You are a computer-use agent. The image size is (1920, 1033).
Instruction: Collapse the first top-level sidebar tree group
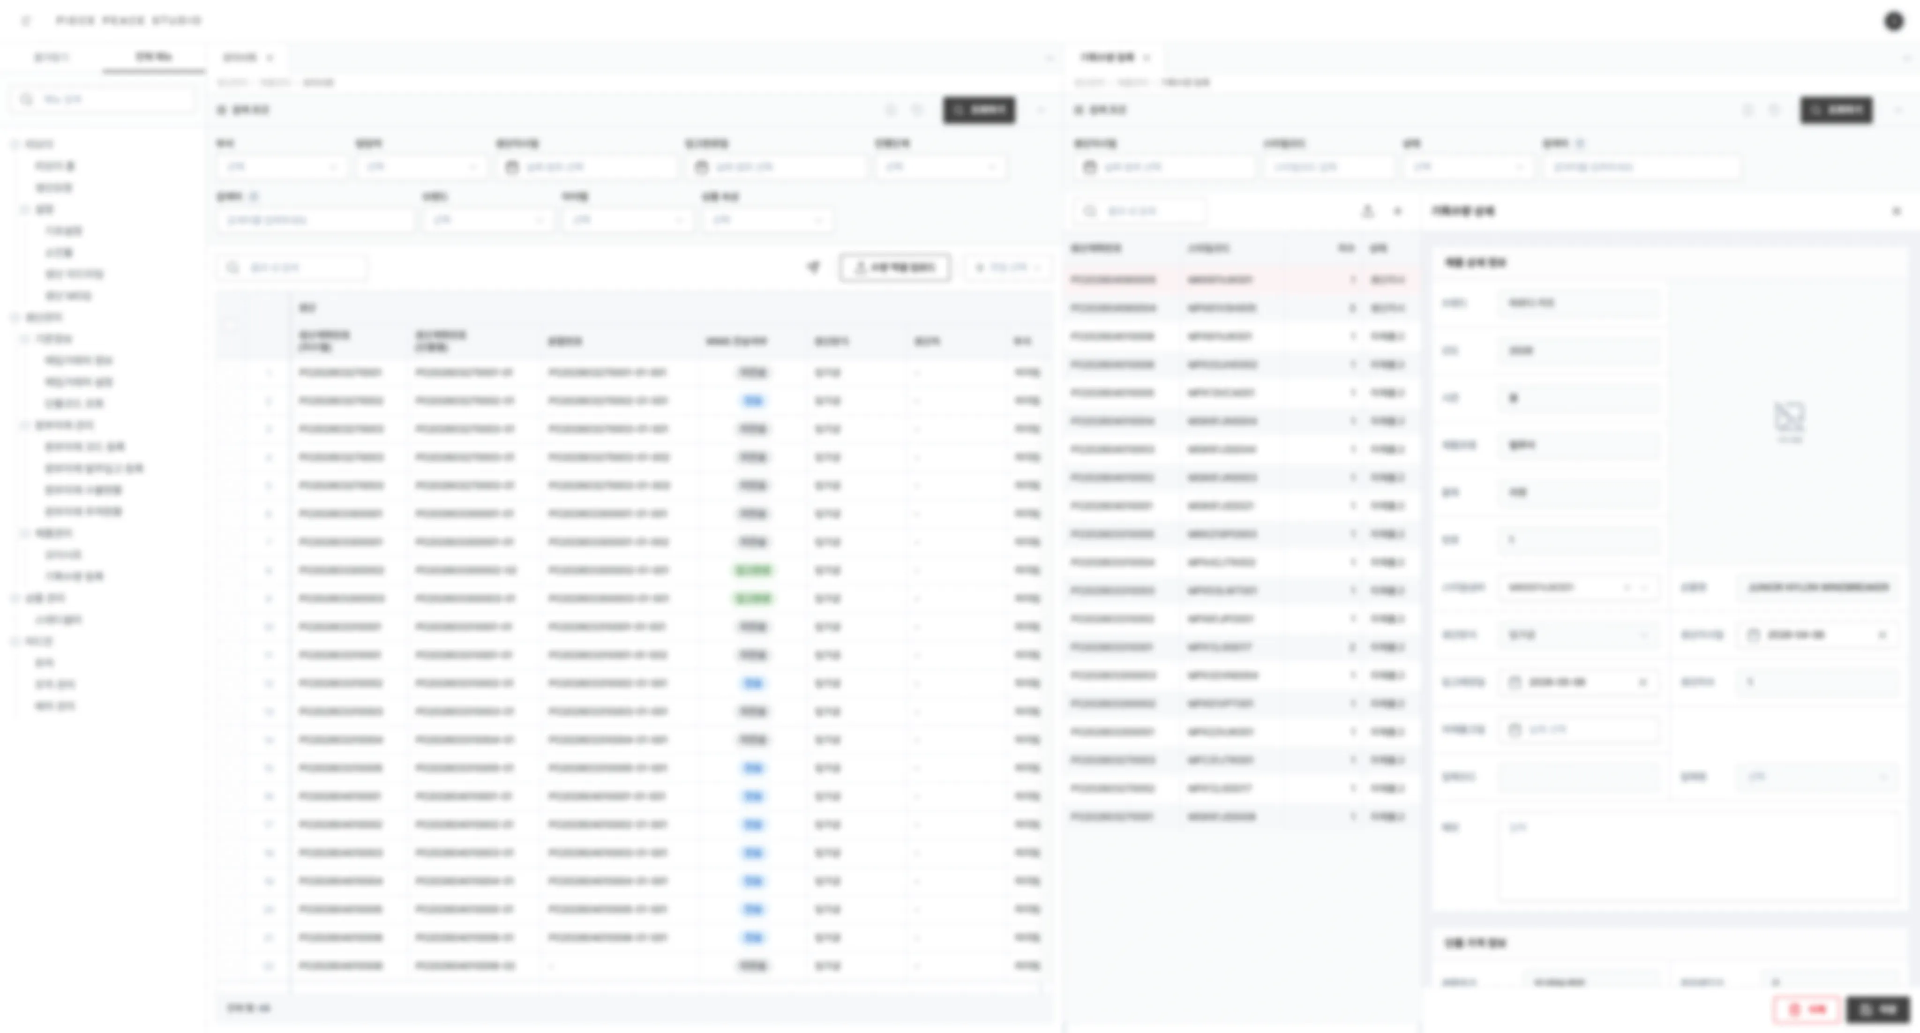pos(15,144)
